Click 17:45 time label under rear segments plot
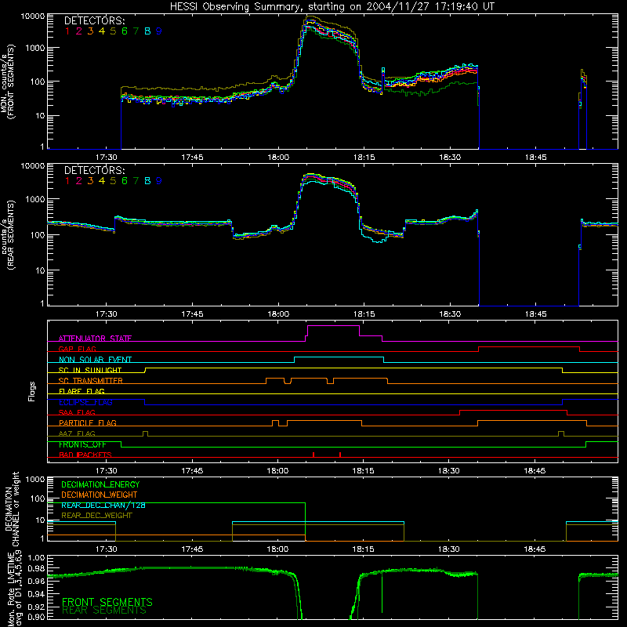Screen dimensions: 627x627 192,314
